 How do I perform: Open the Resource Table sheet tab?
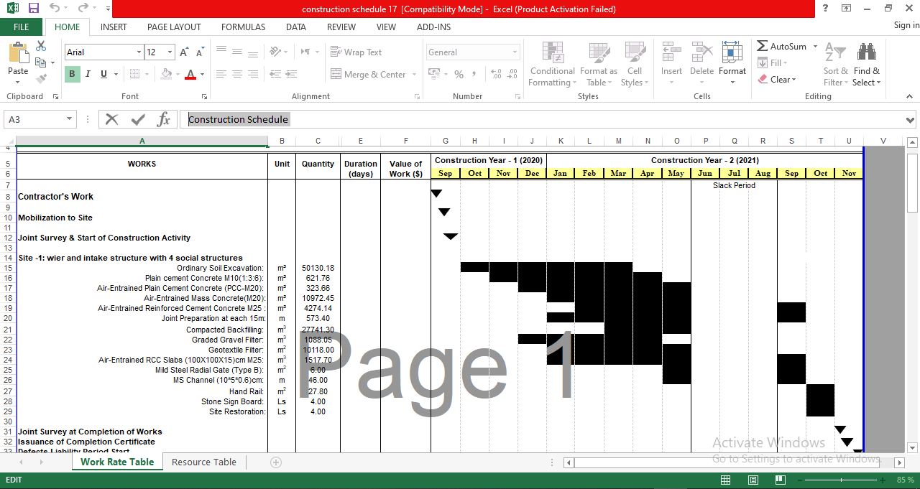tap(203, 462)
